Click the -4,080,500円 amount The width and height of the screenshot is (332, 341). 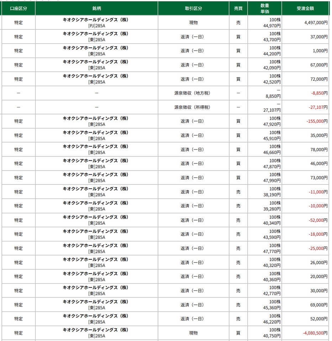point(315,333)
